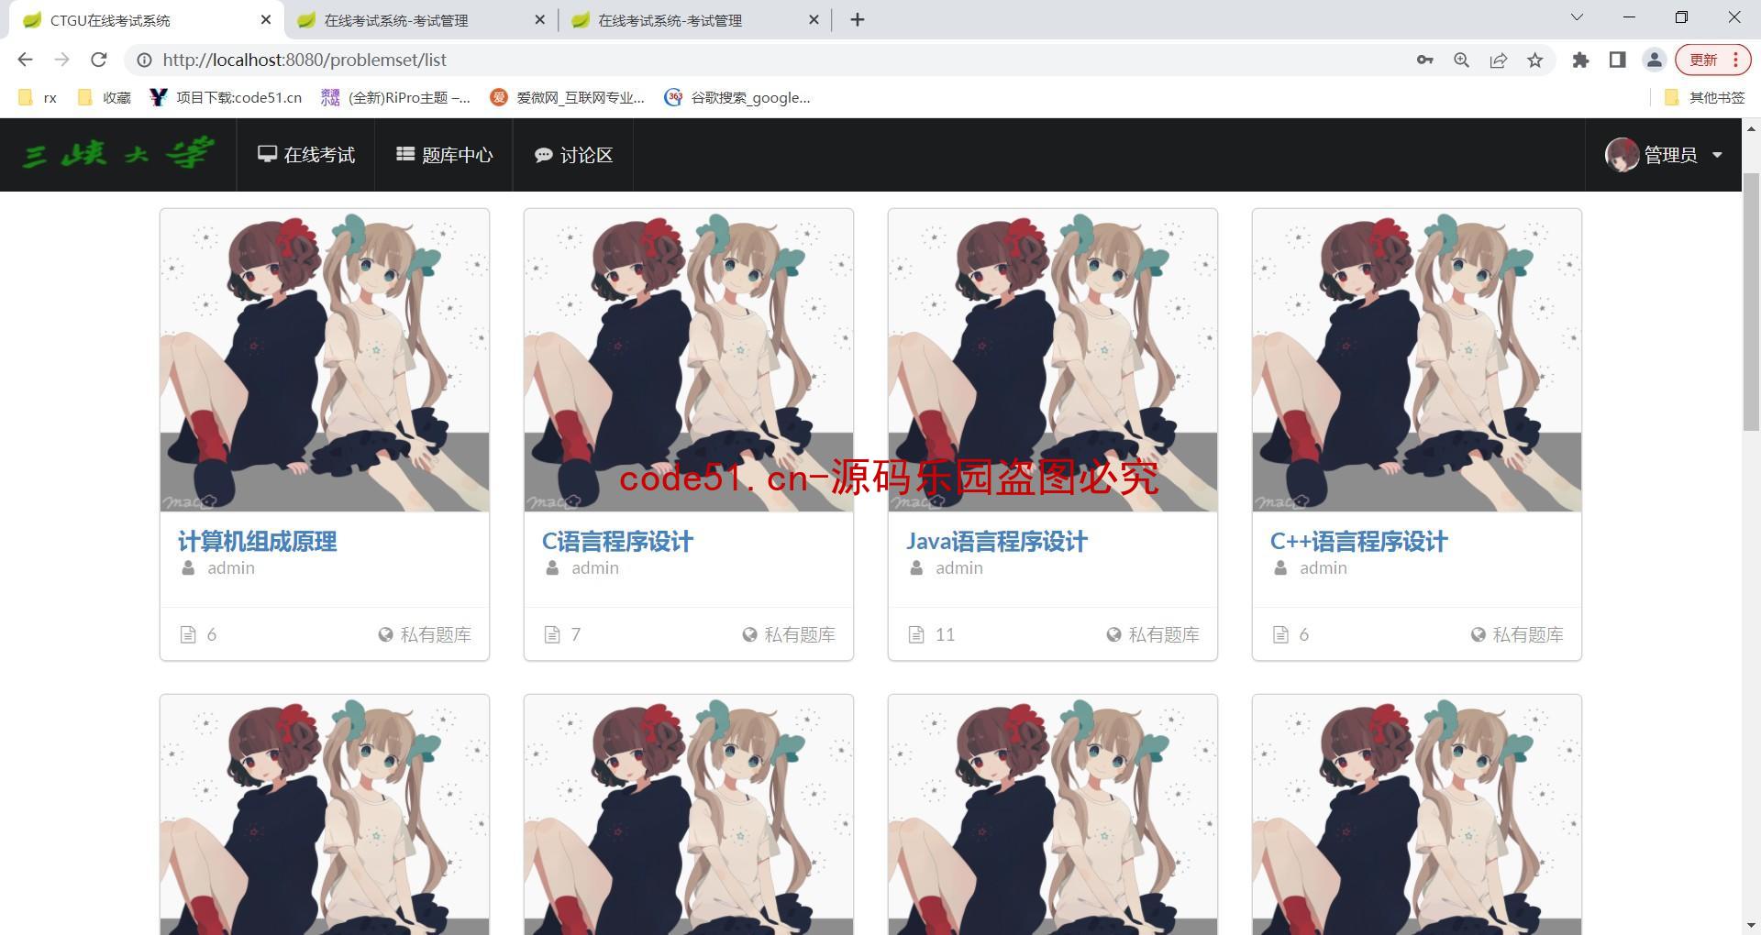Click the 更新 browser update button
1761x935 pixels.
(1712, 60)
